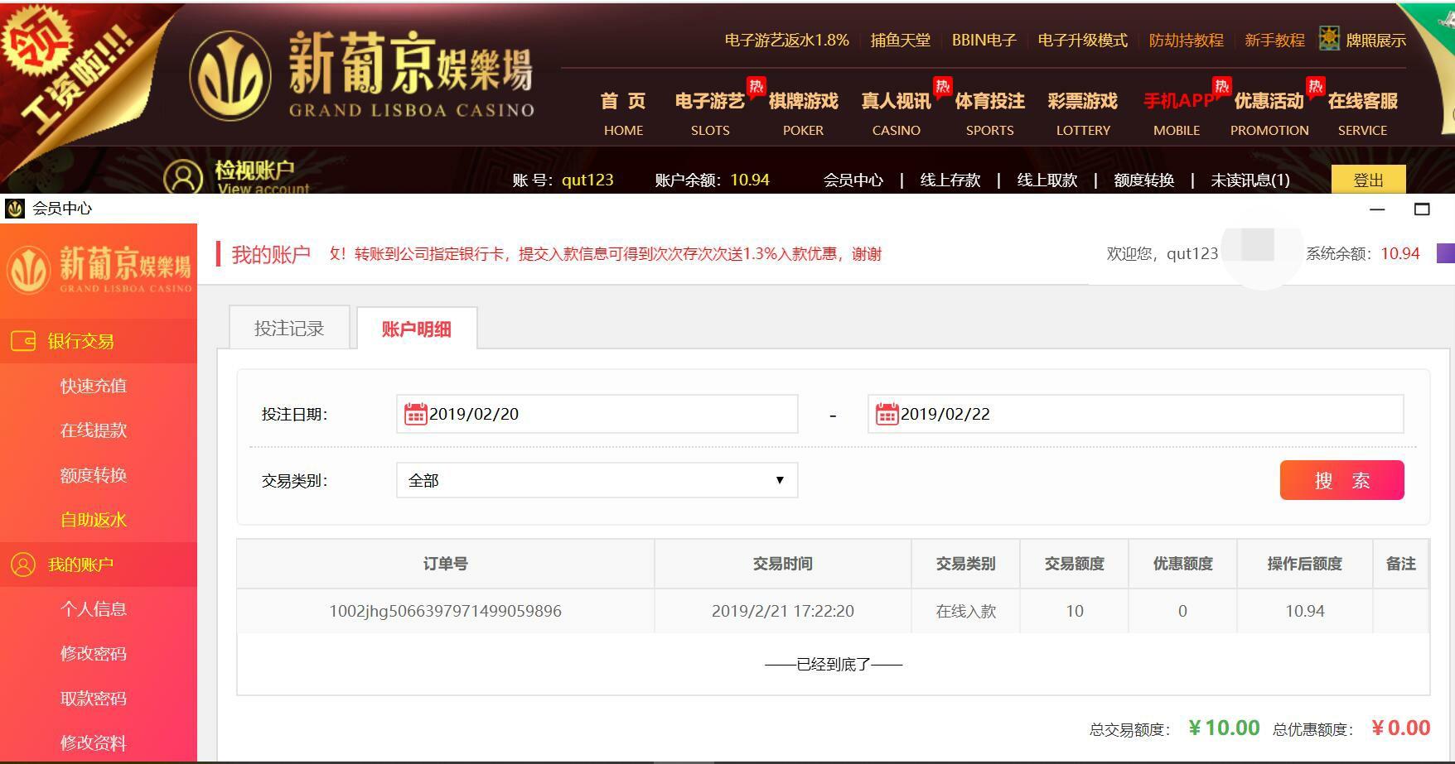Open 修改资料 in the sidebar
The image size is (1455, 764).
click(93, 743)
